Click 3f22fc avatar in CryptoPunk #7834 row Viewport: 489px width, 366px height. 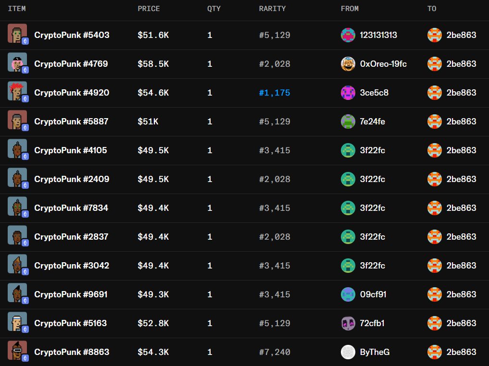click(x=348, y=208)
